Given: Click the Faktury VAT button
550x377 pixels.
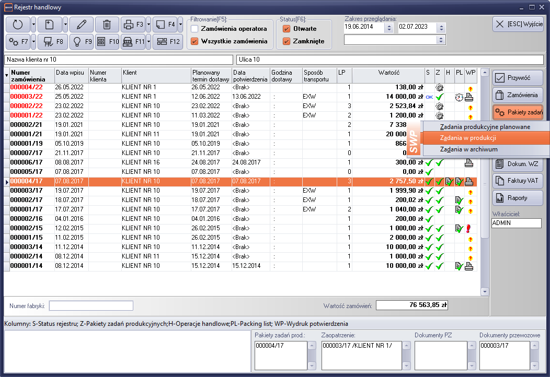Looking at the screenshot, I should click(x=518, y=181).
